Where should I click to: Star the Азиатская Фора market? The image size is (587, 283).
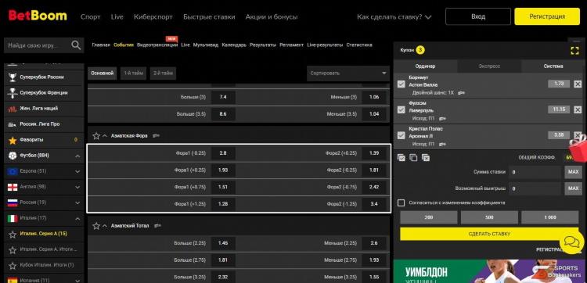click(96, 136)
